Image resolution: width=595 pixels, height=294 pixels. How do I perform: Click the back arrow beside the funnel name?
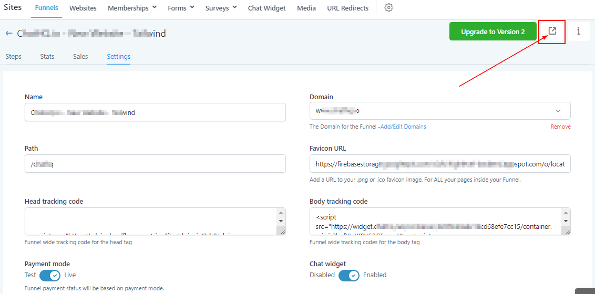click(x=9, y=33)
